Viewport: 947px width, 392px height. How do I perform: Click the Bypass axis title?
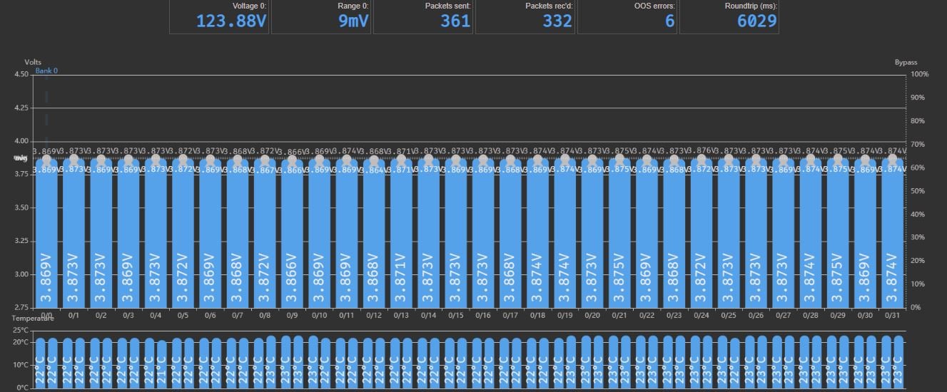[x=906, y=63]
